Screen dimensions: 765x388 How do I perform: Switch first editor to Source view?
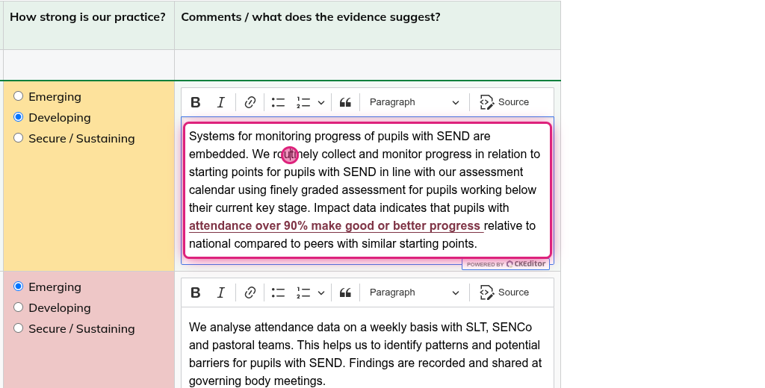504,102
